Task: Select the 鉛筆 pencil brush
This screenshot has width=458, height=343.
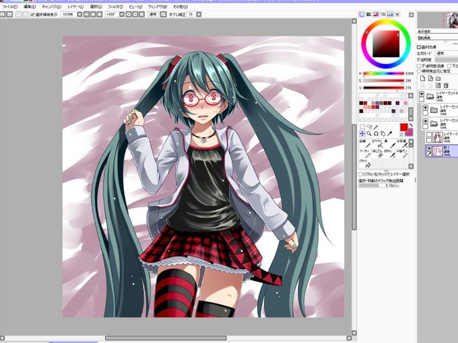Action: [x=365, y=144]
